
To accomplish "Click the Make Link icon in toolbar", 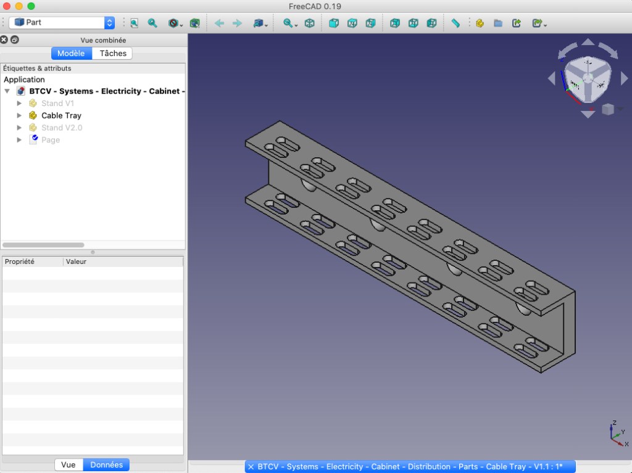I will point(517,23).
